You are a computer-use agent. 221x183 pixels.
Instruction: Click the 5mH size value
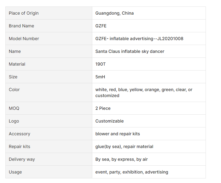100,77
